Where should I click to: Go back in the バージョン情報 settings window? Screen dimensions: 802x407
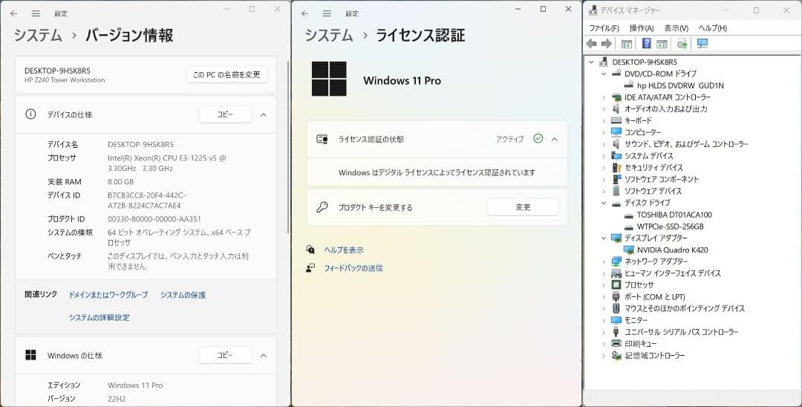point(14,14)
